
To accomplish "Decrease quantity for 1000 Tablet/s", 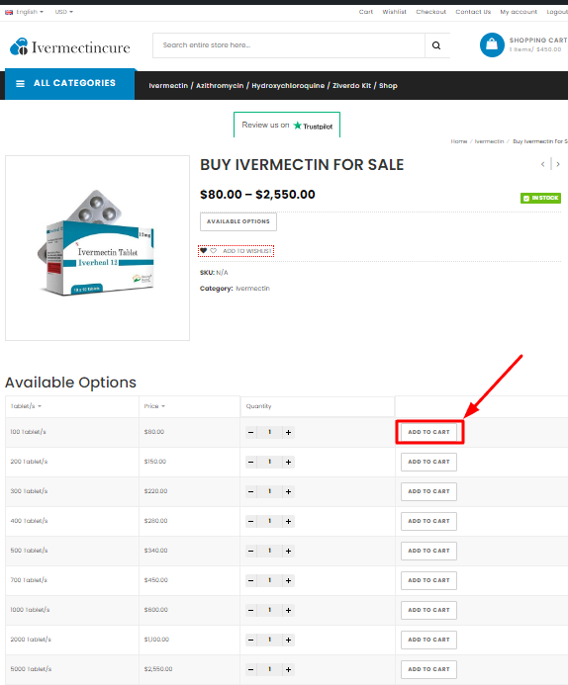I will [251, 610].
